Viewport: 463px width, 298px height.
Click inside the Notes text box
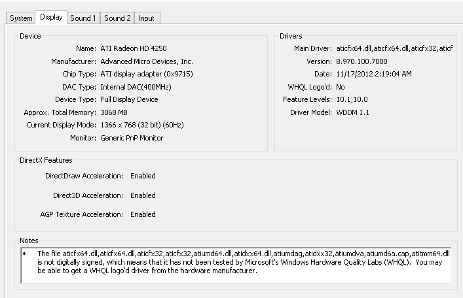click(x=236, y=263)
